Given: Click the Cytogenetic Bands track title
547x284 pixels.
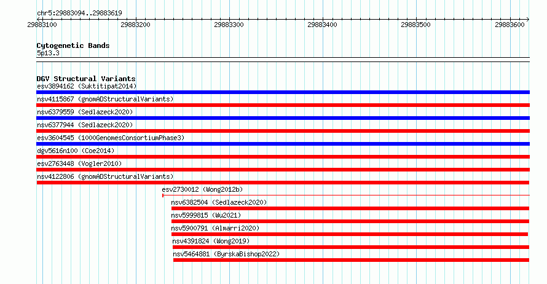Looking at the screenshot, I should click(73, 45).
